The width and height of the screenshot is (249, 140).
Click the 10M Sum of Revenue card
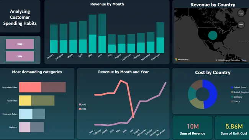[192, 128]
